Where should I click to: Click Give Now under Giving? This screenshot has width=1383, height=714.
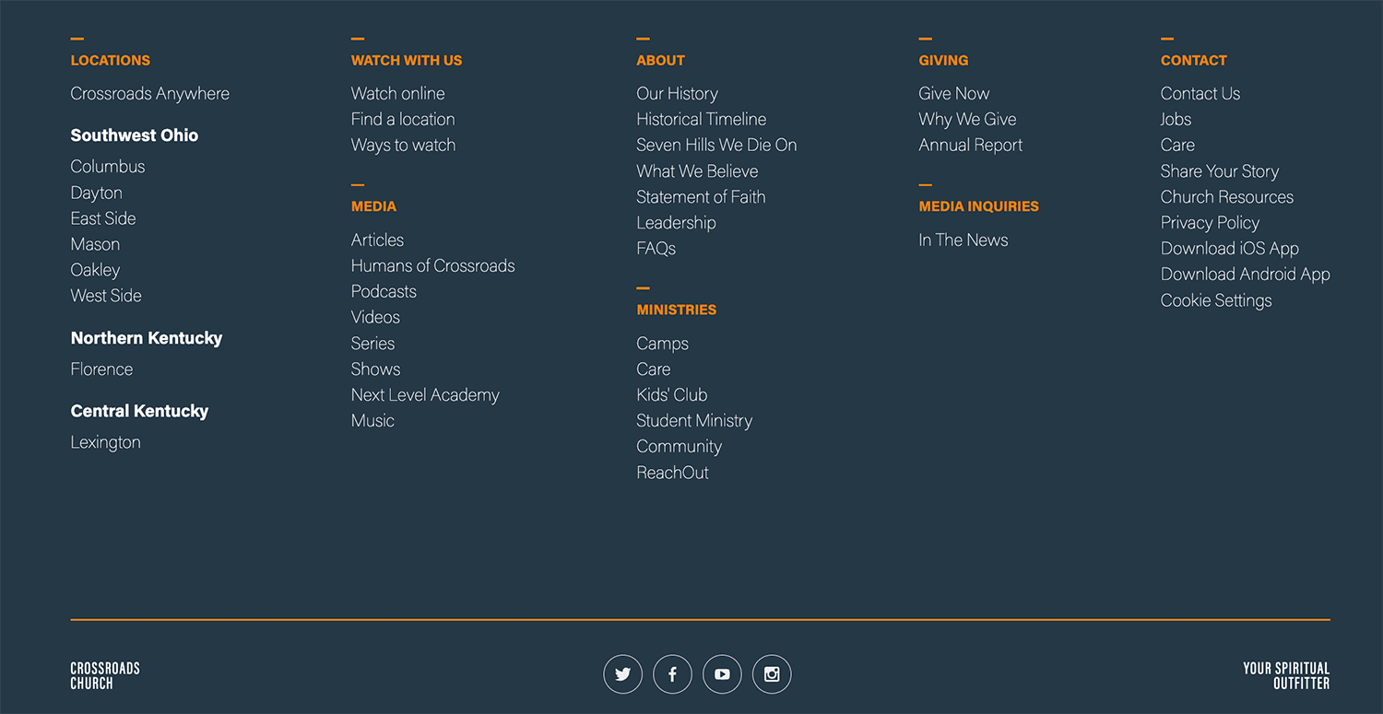pos(954,93)
